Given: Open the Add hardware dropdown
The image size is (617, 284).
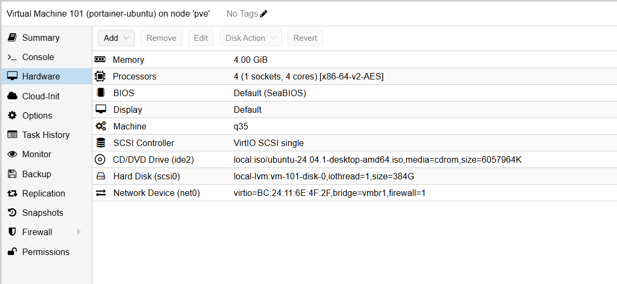Looking at the screenshot, I should (116, 38).
